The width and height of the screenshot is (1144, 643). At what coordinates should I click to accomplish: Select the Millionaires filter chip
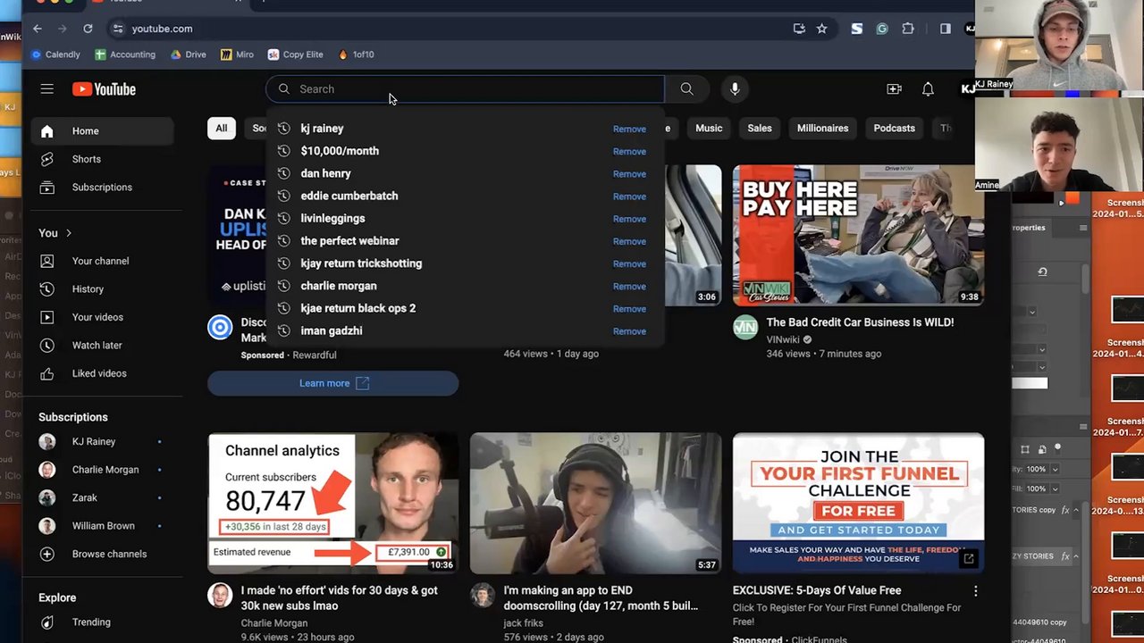(822, 128)
